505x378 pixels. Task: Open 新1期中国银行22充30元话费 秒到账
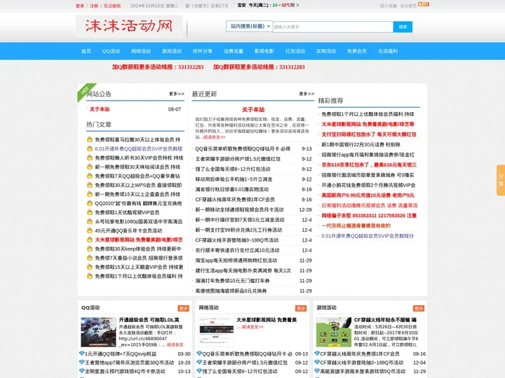click(x=361, y=145)
